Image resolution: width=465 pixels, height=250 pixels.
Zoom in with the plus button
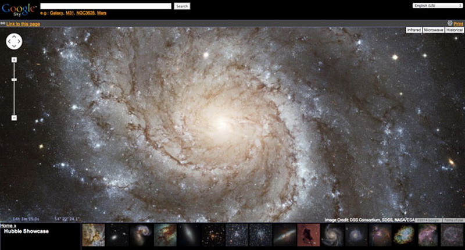point(14,60)
